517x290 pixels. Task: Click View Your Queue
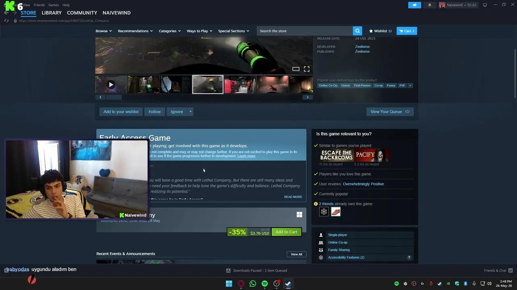[390, 112]
